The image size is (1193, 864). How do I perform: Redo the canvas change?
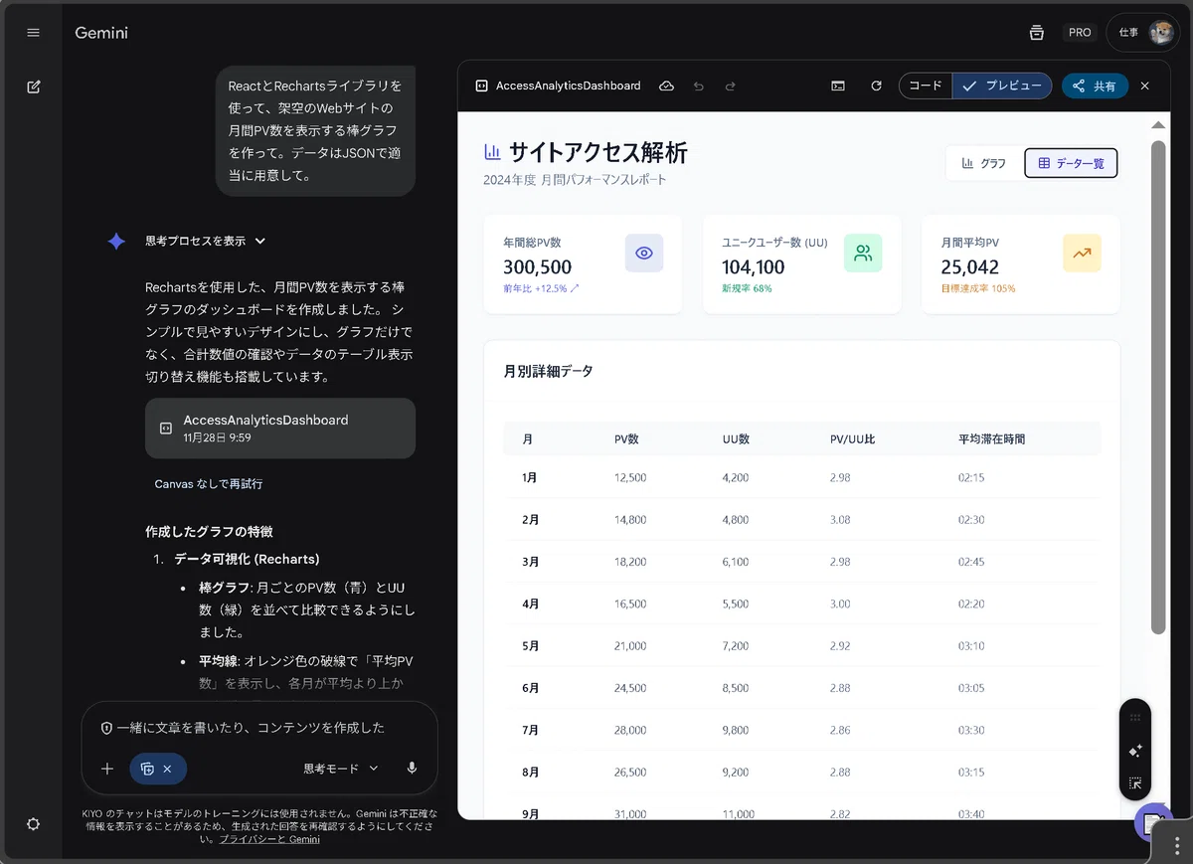(x=731, y=86)
